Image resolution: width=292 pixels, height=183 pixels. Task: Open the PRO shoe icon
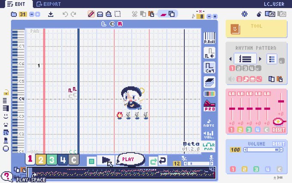pos(210,106)
